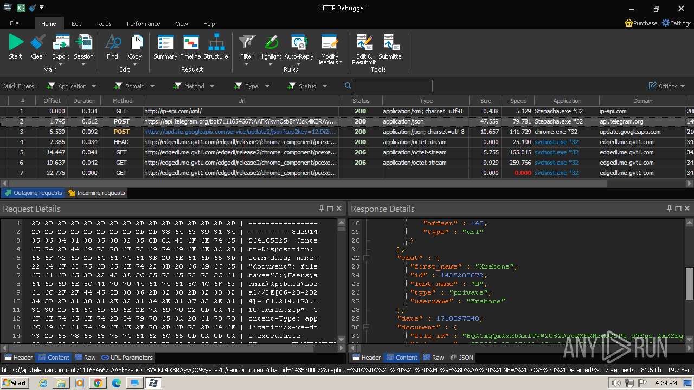Collapse the "chat" JSON node
Screen dimensions: 694x390
[x=366, y=258]
